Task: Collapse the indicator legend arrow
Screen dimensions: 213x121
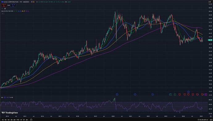Action: pyautogui.click(x=2, y=14)
